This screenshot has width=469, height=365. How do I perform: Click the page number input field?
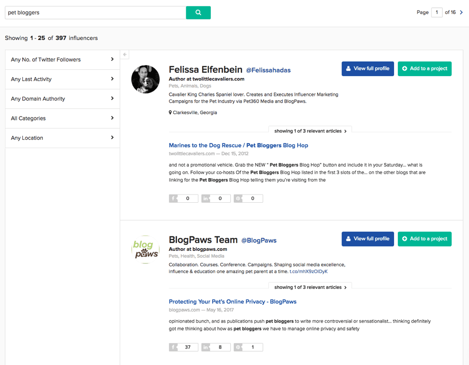(436, 13)
